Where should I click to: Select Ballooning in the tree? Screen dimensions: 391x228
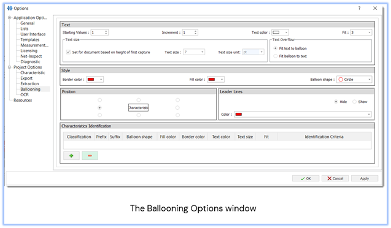click(31, 89)
